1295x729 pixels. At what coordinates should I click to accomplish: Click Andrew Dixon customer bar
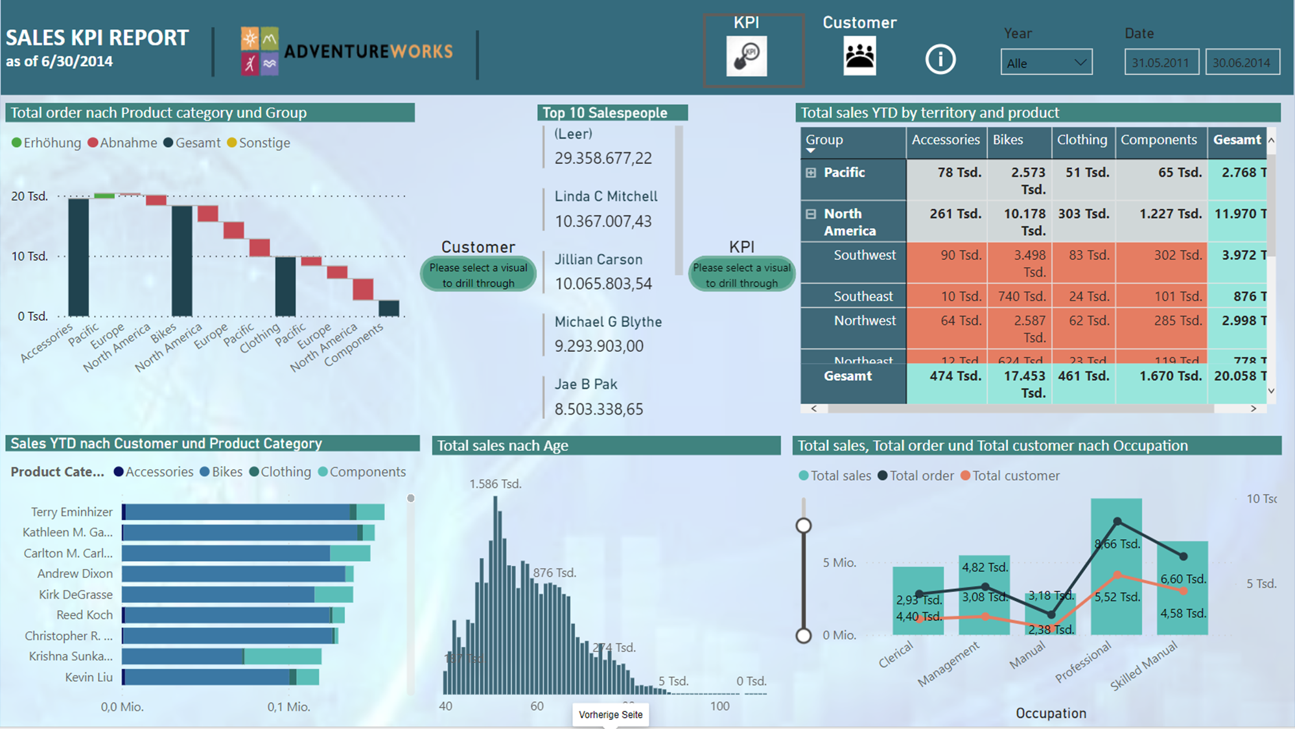(x=238, y=574)
